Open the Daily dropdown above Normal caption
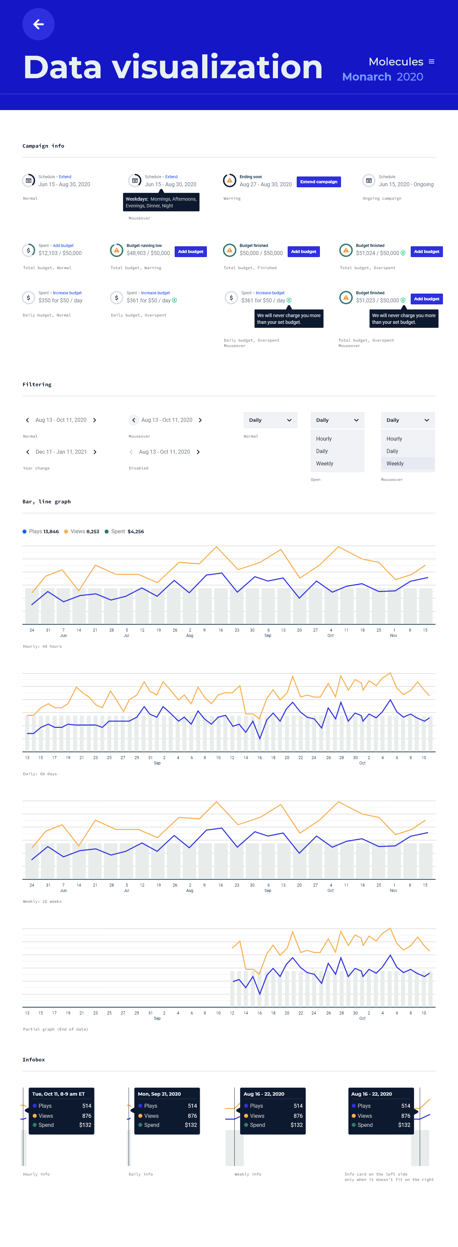The width and height of the screenshot is (458, 1247). coord(270,420)
